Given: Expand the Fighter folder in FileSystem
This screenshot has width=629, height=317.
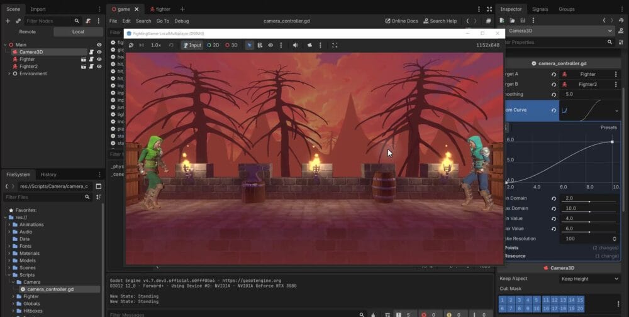Looking at the screenshot, I should tap(13, 296).
